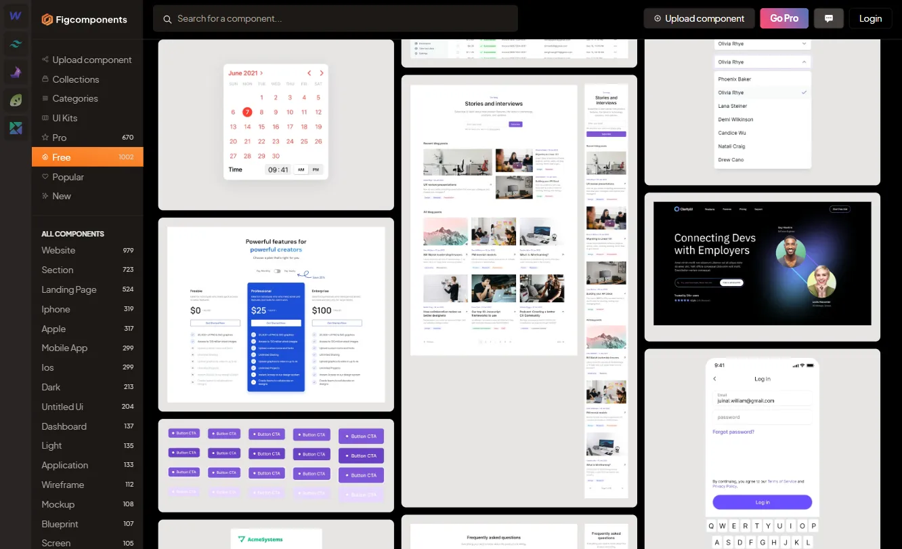Open the chat feedback bubble near Login
The width and height of the screenshot is (902, 549).
(x=828, y=18)
